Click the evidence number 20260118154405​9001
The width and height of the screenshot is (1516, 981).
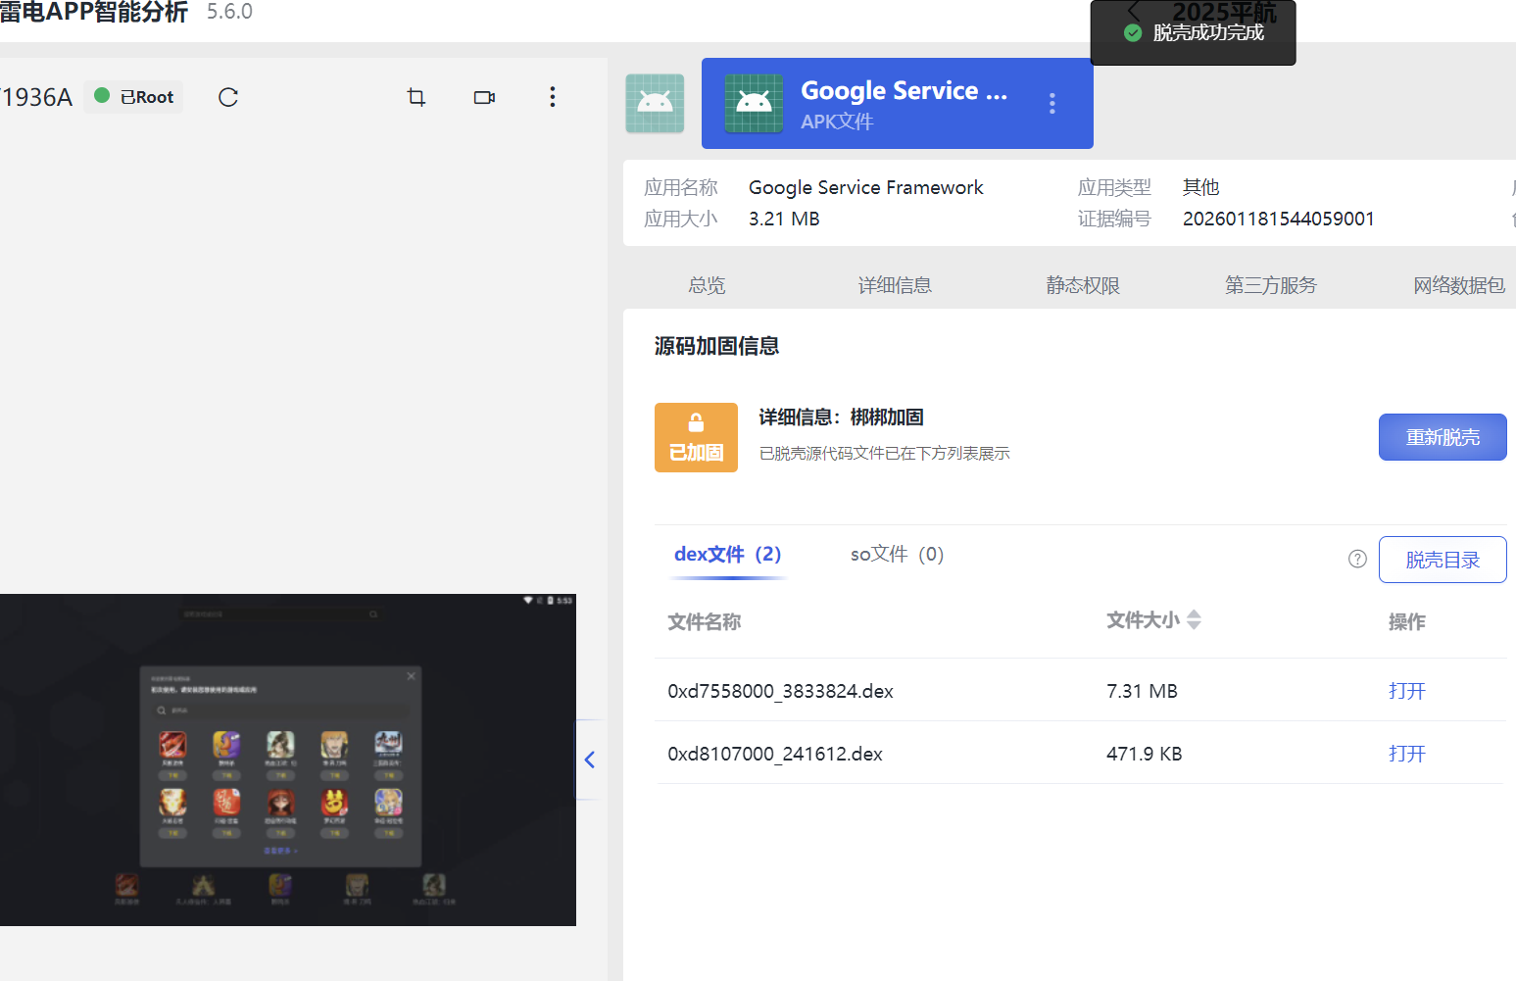pos(1279,219)
